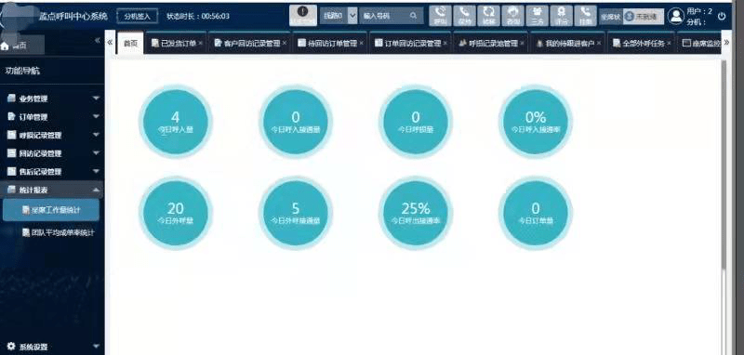Expand the 业务管理 menu

(52, 99)
